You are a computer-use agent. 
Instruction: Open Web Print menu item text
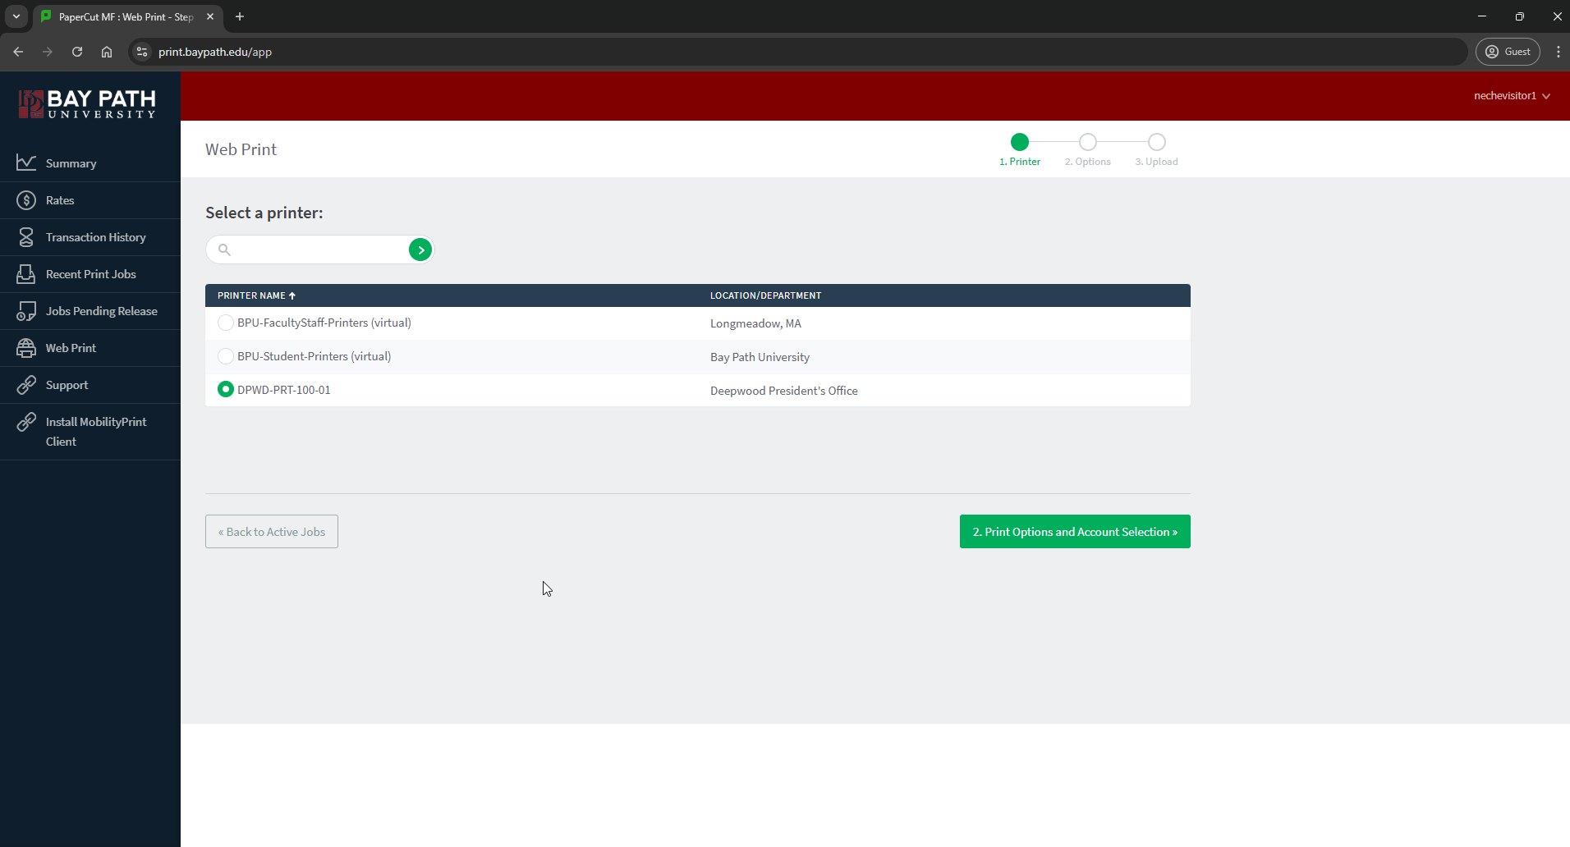tap(71, 348)
